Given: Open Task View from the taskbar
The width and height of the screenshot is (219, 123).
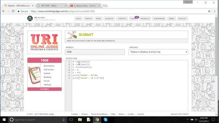Looking at the screenshot, I should tap(71, 120).
